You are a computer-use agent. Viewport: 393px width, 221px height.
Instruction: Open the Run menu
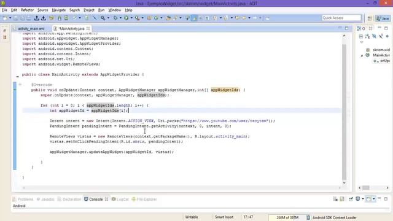point(101,10)
